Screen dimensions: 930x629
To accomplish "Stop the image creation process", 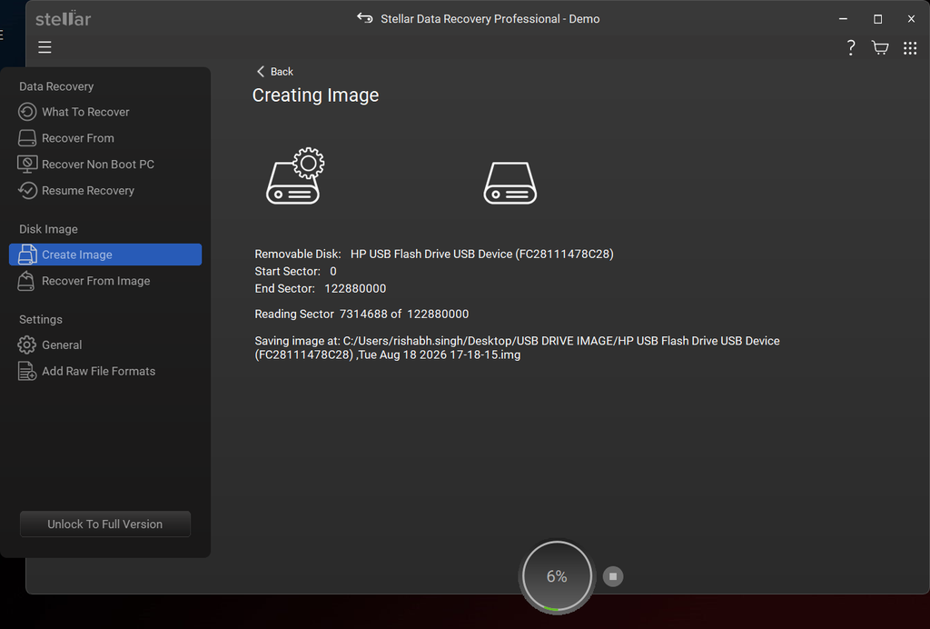I will point(613,576).
